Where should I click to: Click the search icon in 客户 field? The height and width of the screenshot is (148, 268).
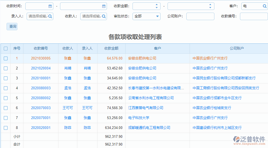[x=264, y=6]
